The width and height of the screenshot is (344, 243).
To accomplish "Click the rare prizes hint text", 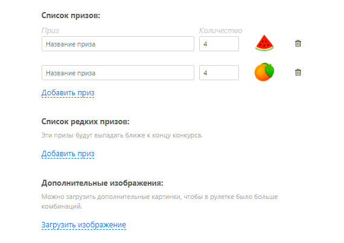I will pos(122,136).
